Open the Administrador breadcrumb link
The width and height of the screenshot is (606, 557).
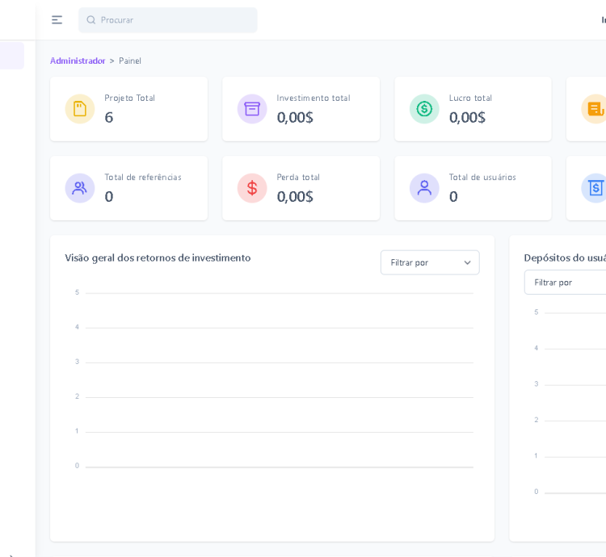78,61
